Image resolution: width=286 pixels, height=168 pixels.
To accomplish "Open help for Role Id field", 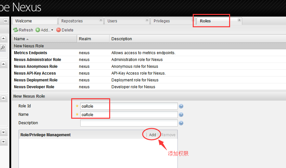I will coord(181,106).
